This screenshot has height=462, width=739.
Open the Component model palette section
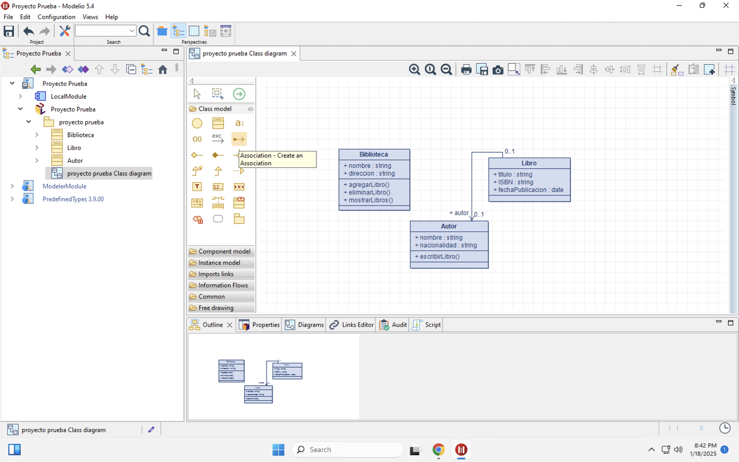221,251
